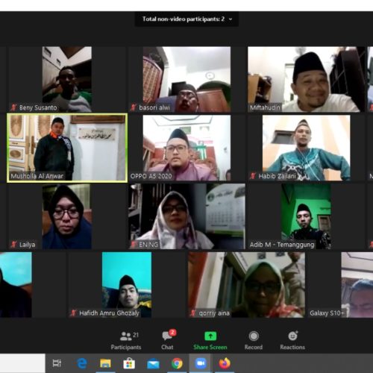Click the OPPO A5 2020 name label
Screen dimensions: 373x373
[x=151, y=176]
